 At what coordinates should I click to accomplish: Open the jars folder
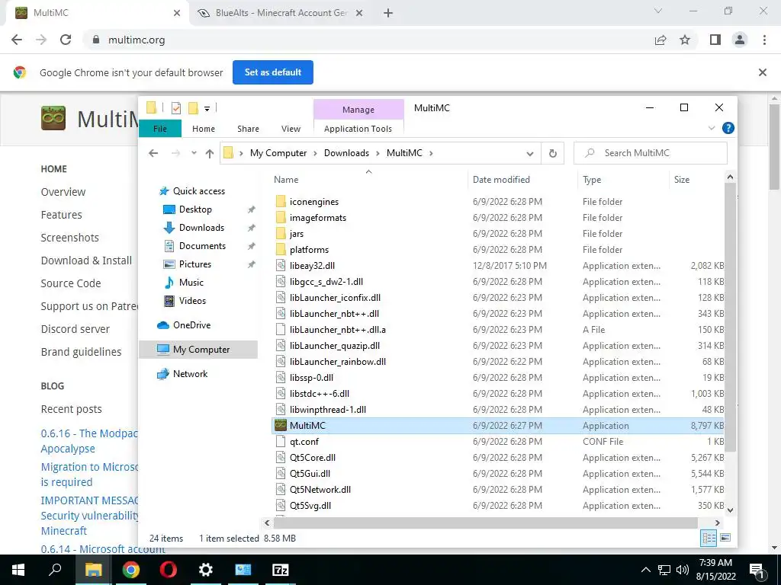(297, 233)
